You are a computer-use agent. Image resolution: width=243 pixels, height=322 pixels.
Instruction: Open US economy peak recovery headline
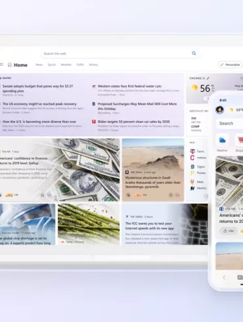click(39, 104)
